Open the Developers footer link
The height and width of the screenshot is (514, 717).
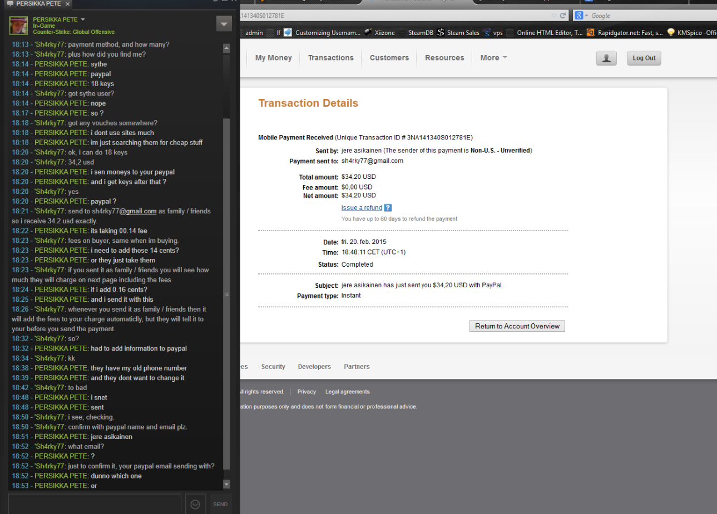click(x=314, y=367)
